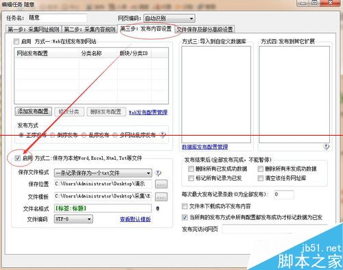Click 删除发布配置 button
This screenshot has width=343, height=270.
pos(106,112)
